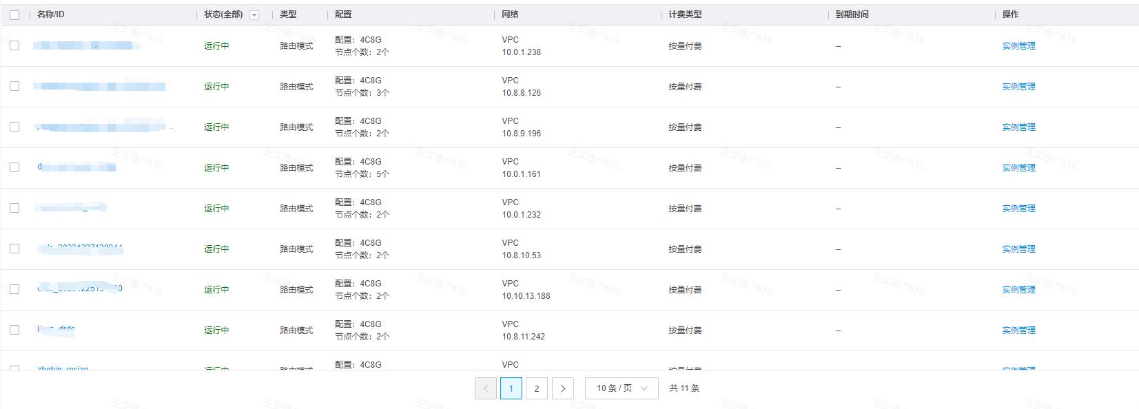Open 实例管理 for instance 10.10.13.188
The width and height of the screenshot is (1139, 409).
pos(1018,290)
